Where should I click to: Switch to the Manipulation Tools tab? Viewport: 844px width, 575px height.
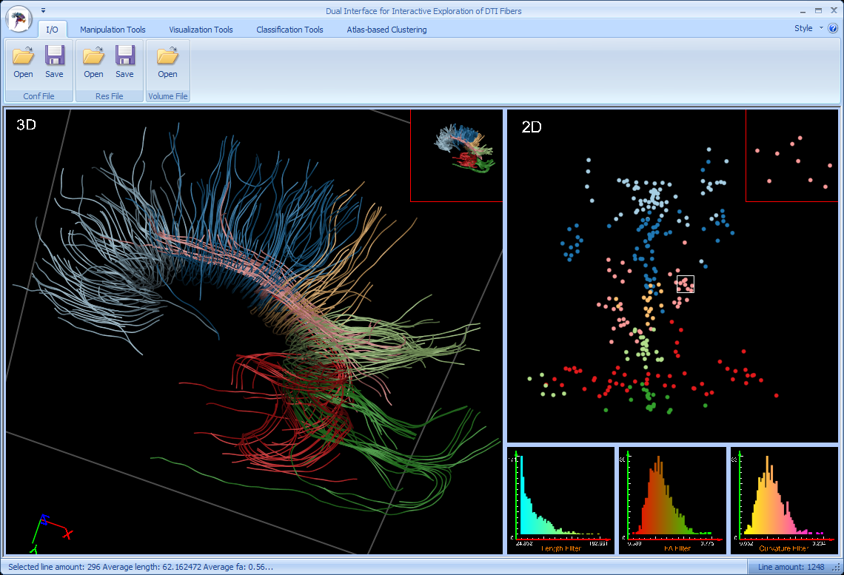click(x=113, y=30)
